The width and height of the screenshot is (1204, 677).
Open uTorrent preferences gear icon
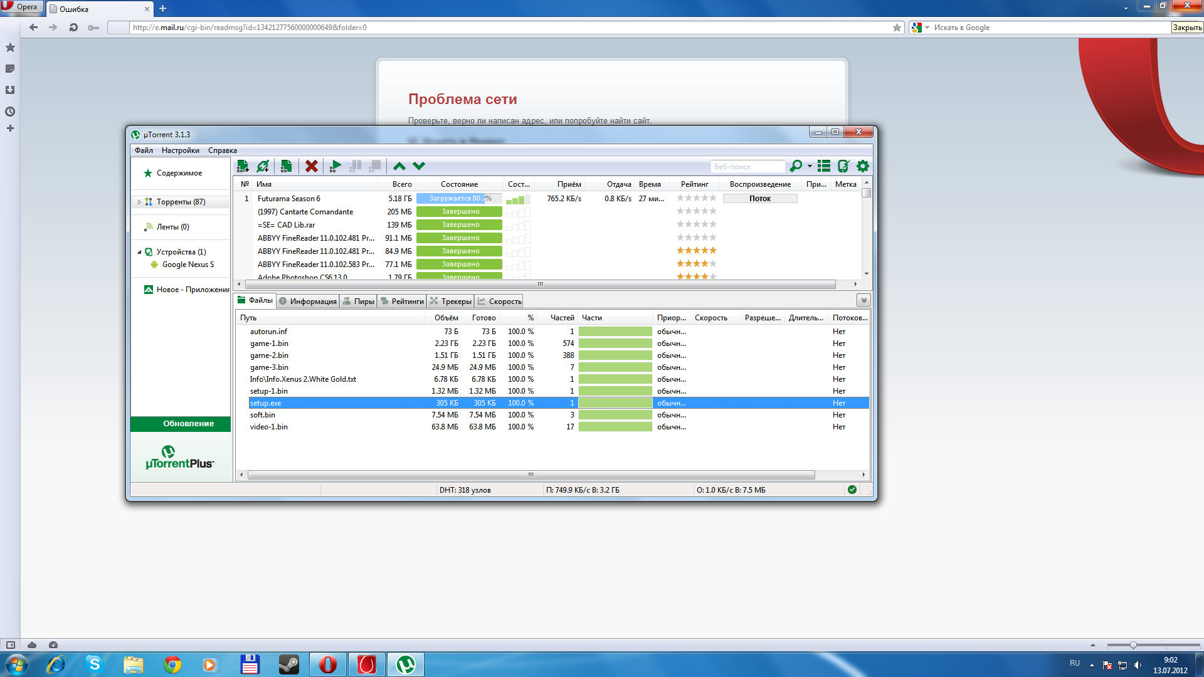pyautogui.click(x=863, y=166)
